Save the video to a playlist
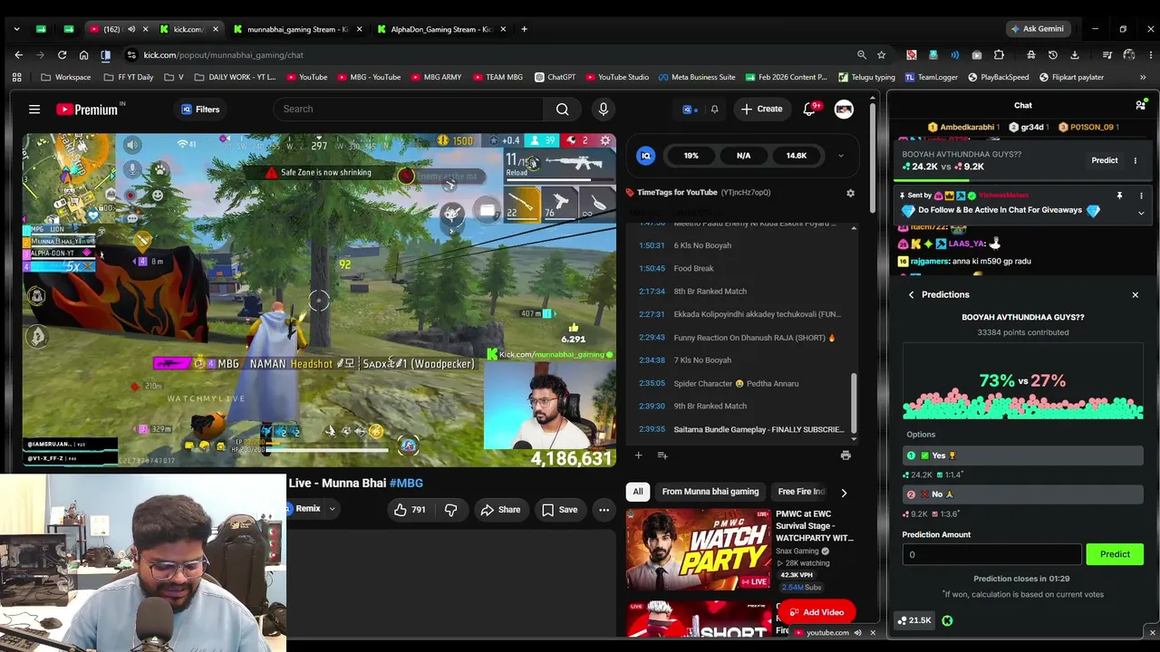Image resolution: width=1160 pixels, height=652 pixels. pos(559,510)
